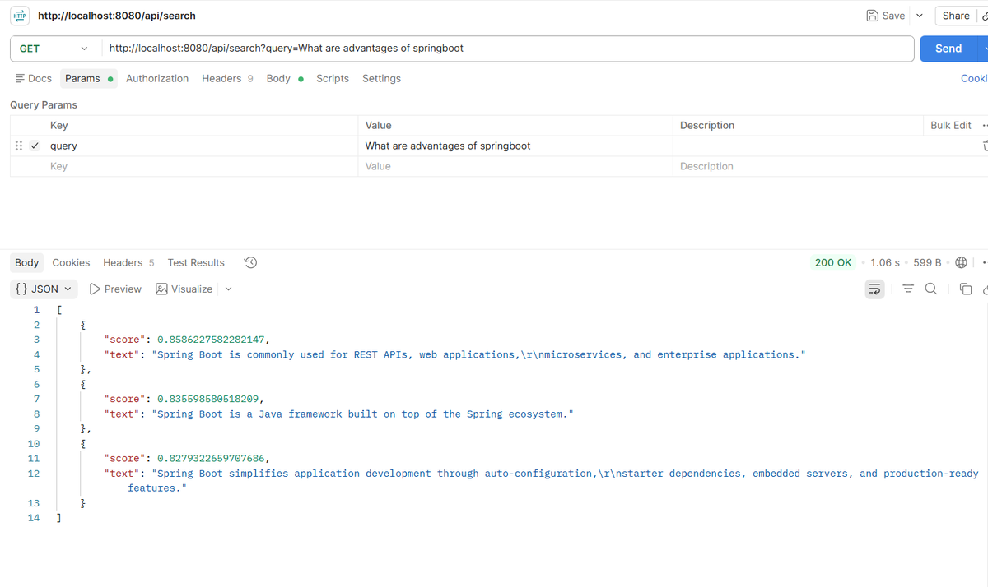988x587 pixels.
Task: Uncheck the query param checkbox
Action: [x=35, y=146]
